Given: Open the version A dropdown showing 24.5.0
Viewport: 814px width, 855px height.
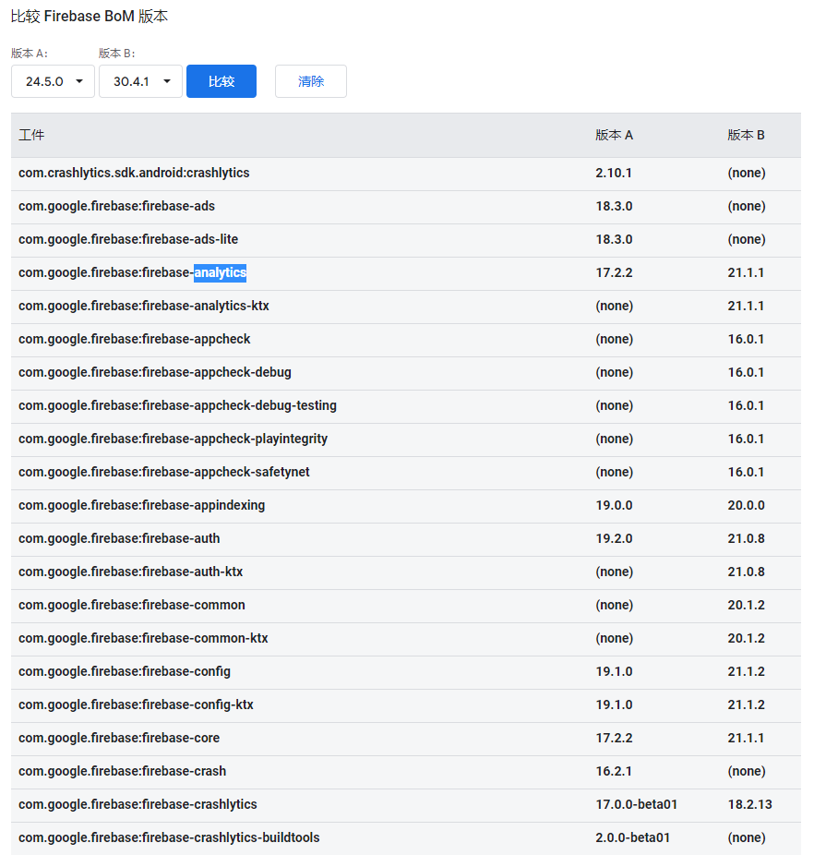Looking at the screenshot, I should pyautogui.click(x=53, y=81).
